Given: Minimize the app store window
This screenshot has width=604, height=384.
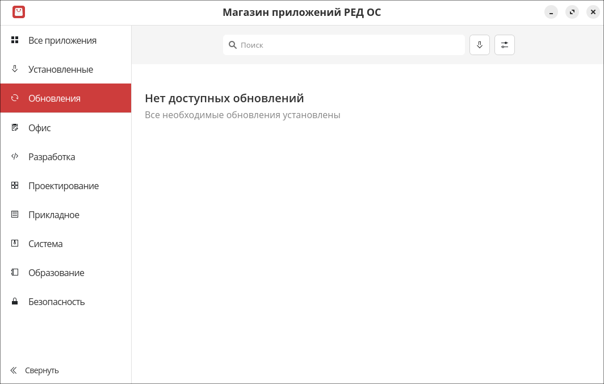Looking at the screenshot, I should click(551, 12).
